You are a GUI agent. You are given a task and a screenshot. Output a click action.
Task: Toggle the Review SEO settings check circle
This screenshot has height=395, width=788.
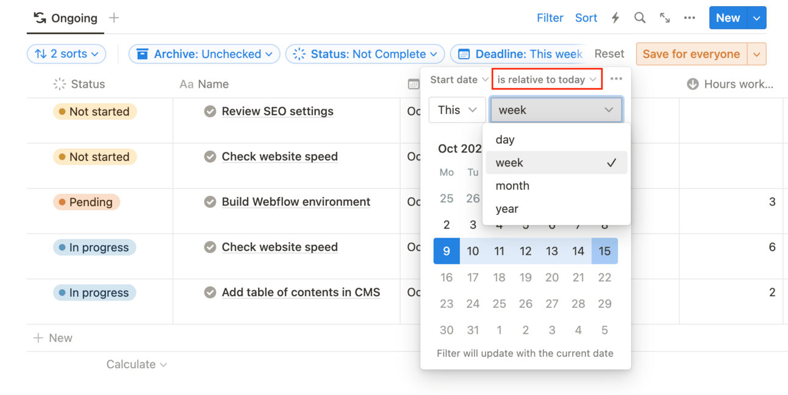pos(210,112)
